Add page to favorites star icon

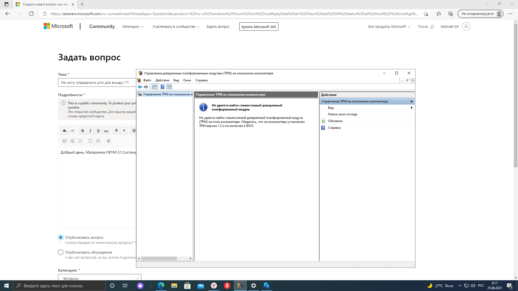[x=426, y=14]
